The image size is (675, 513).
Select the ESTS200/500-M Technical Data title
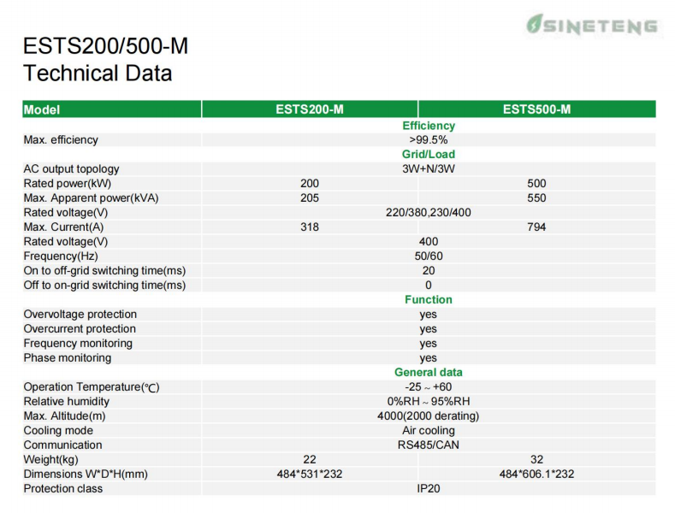point(105,59)
